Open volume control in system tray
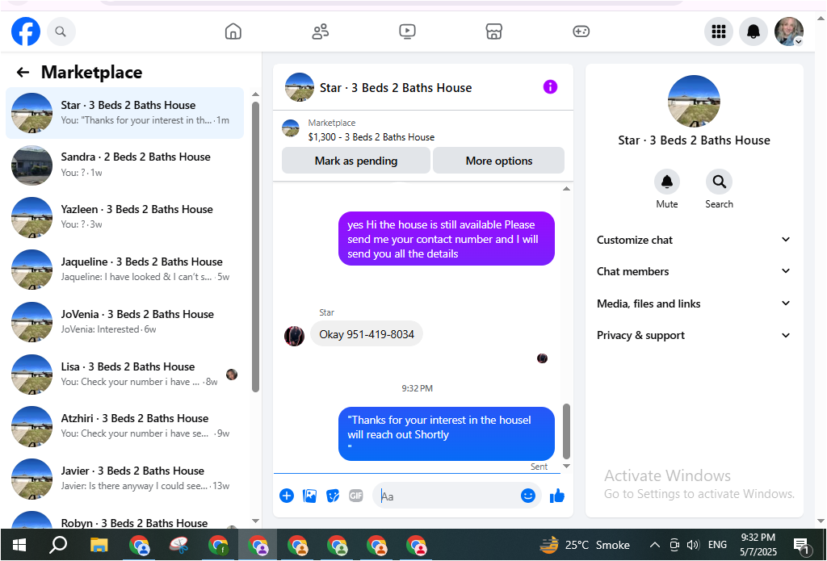This screenshot has height=561, width=827. [693, 545]
